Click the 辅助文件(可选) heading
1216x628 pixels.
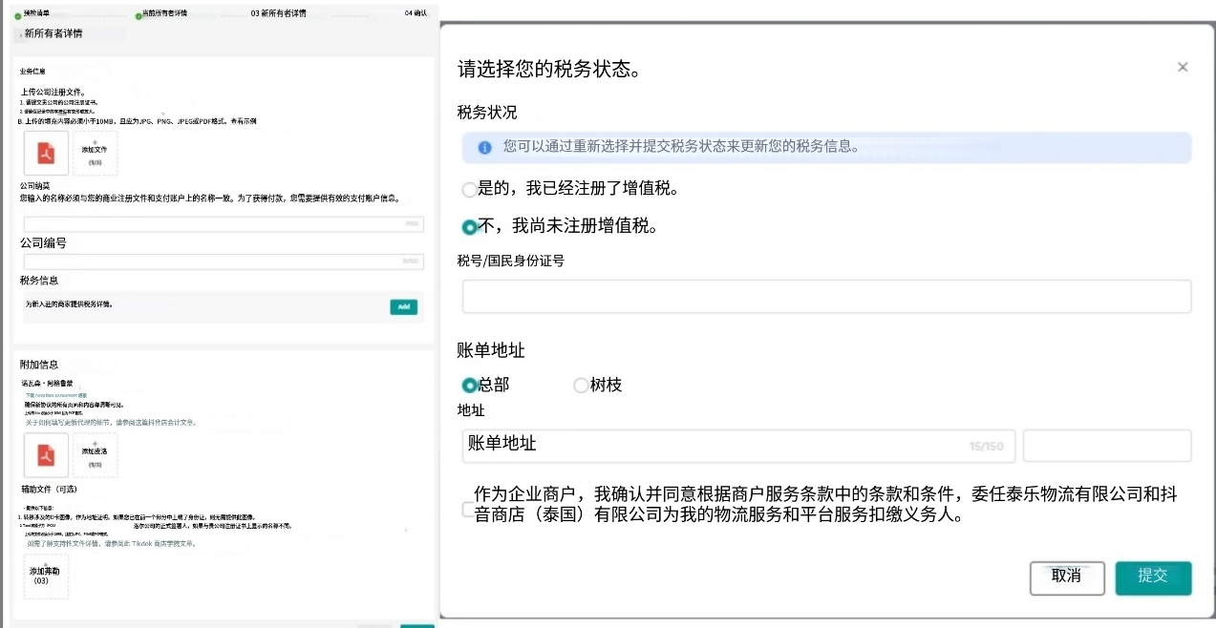click(x=48, y=489)
